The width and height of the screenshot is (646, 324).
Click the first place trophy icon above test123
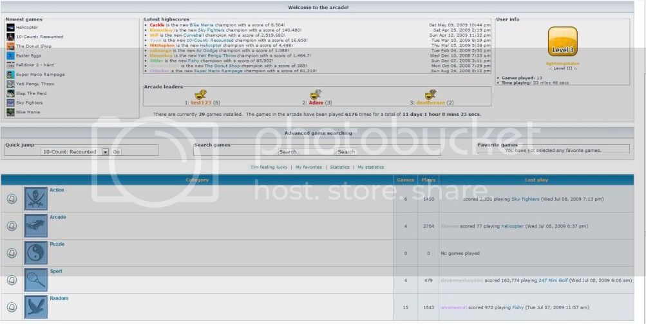click(x=200, y=95)
